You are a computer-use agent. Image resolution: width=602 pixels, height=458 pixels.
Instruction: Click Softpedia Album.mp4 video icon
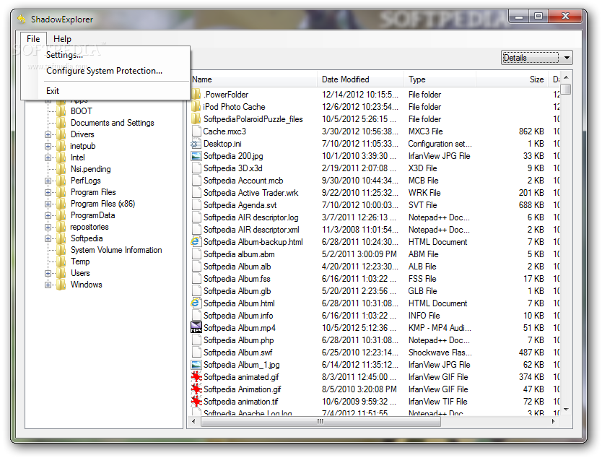196,328
